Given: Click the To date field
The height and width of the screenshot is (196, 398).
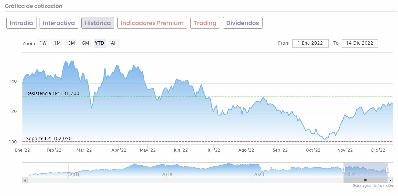Looking at the screenshot, I should click(x=359, y=43).
